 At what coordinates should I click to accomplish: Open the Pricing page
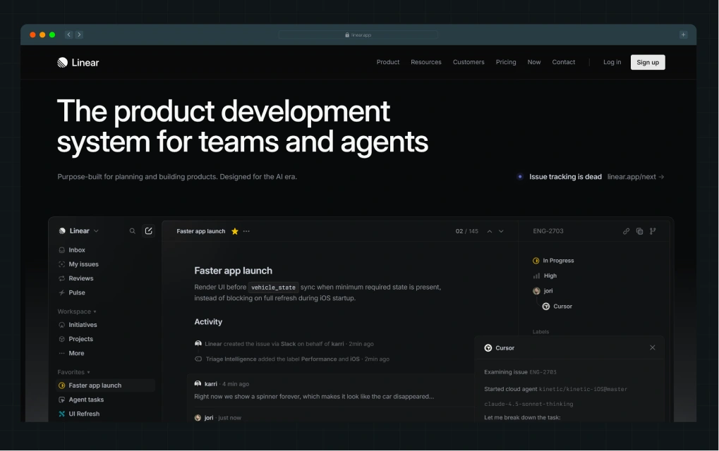click(x=506, y=62)
